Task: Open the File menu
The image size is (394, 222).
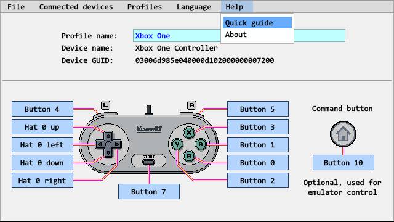Action: click(16, 7)
